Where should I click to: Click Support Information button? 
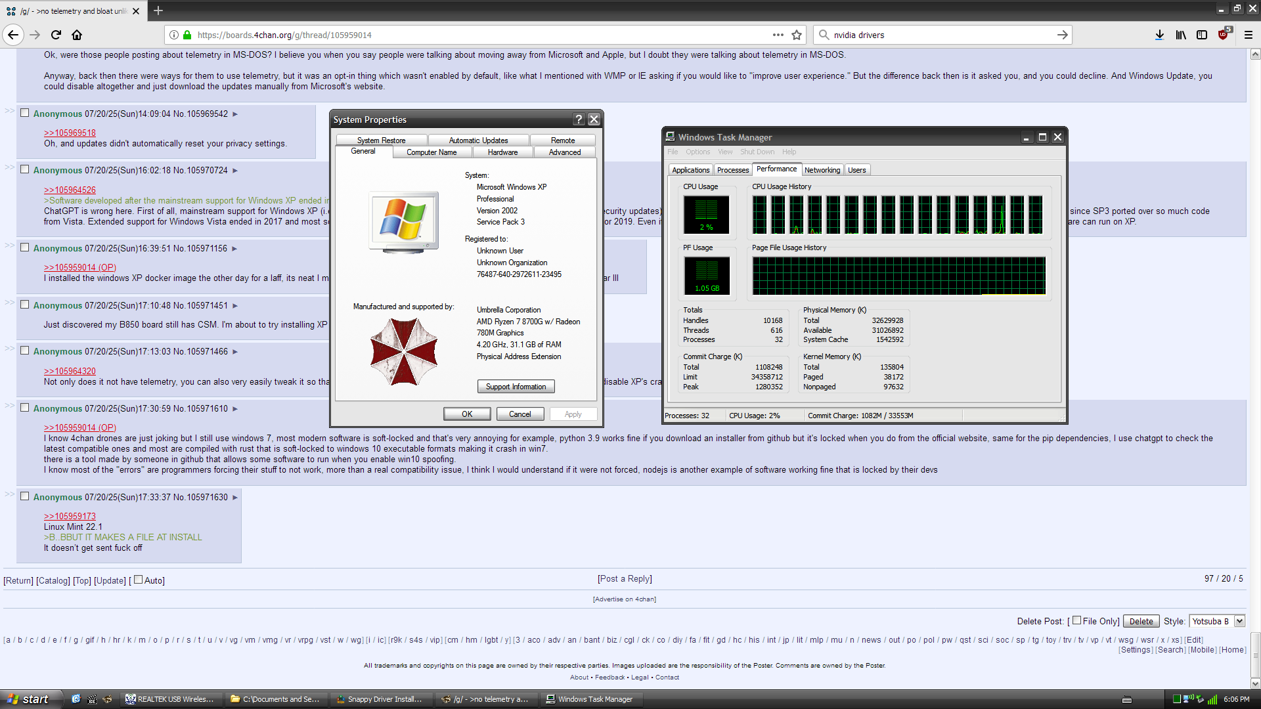pos(516,387)
